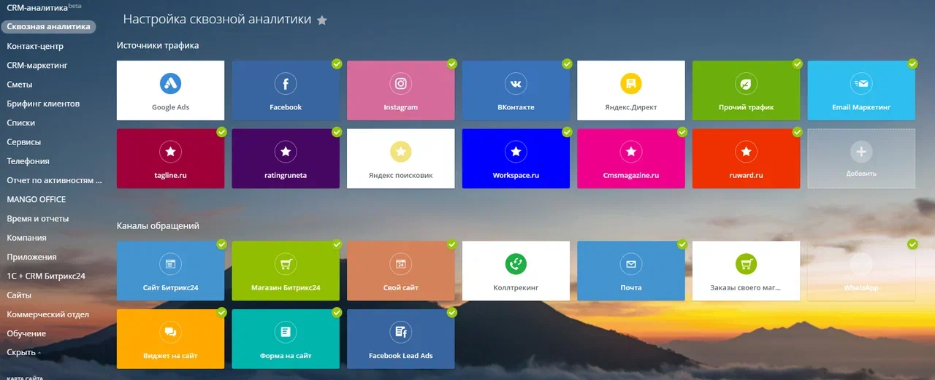Image resolution: width=935 pixels, height=380 pixels.
Task: Open the Email Маркетинг source tile
Action: tap(861, 90)
